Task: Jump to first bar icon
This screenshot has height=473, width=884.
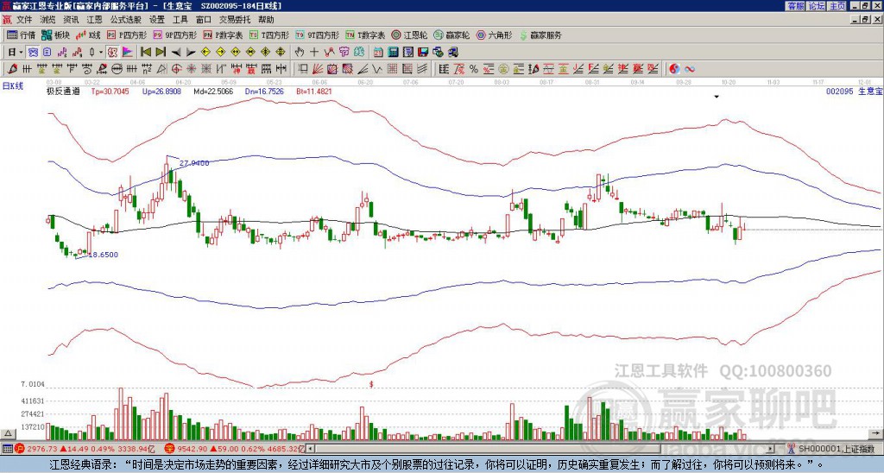Action: click(145, 53)
